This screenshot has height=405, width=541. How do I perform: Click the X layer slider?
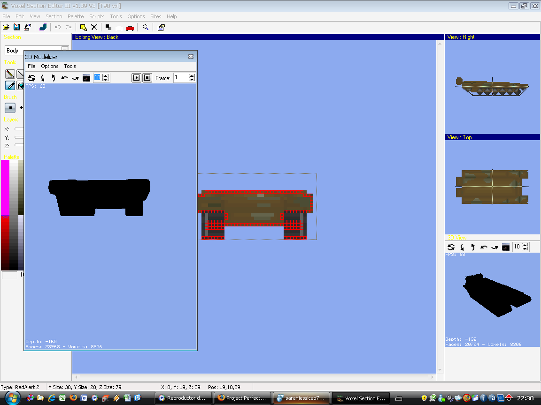click(19, 129)
